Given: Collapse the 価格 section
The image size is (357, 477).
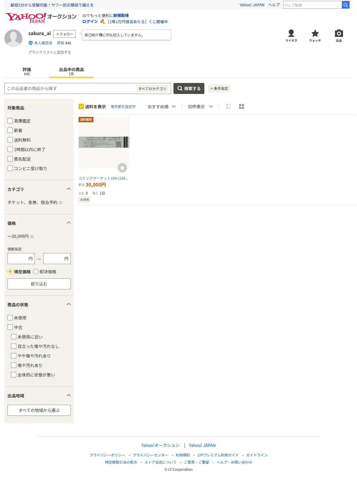Looking at the screenshot, I should point(69,223).
